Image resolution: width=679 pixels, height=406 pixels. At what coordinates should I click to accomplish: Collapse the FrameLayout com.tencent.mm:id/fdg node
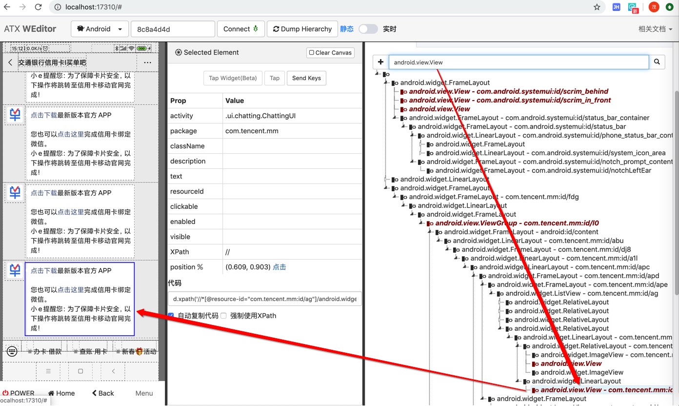[x=395, y=197]
